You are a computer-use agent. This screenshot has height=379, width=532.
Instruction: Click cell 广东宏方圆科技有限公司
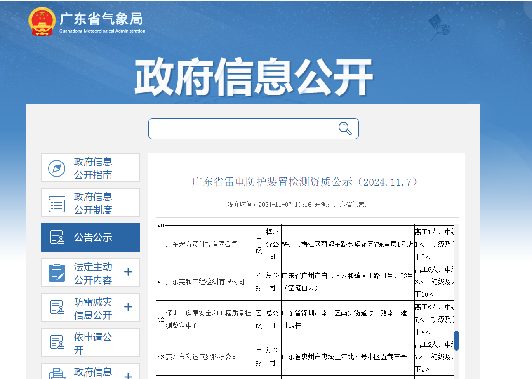click(x=210, y=244)
